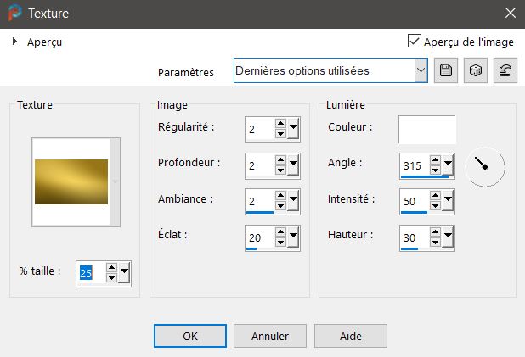Decrease the Profondeur value with down arrow
The image size is (525, 357).
[x=280, y=170]
